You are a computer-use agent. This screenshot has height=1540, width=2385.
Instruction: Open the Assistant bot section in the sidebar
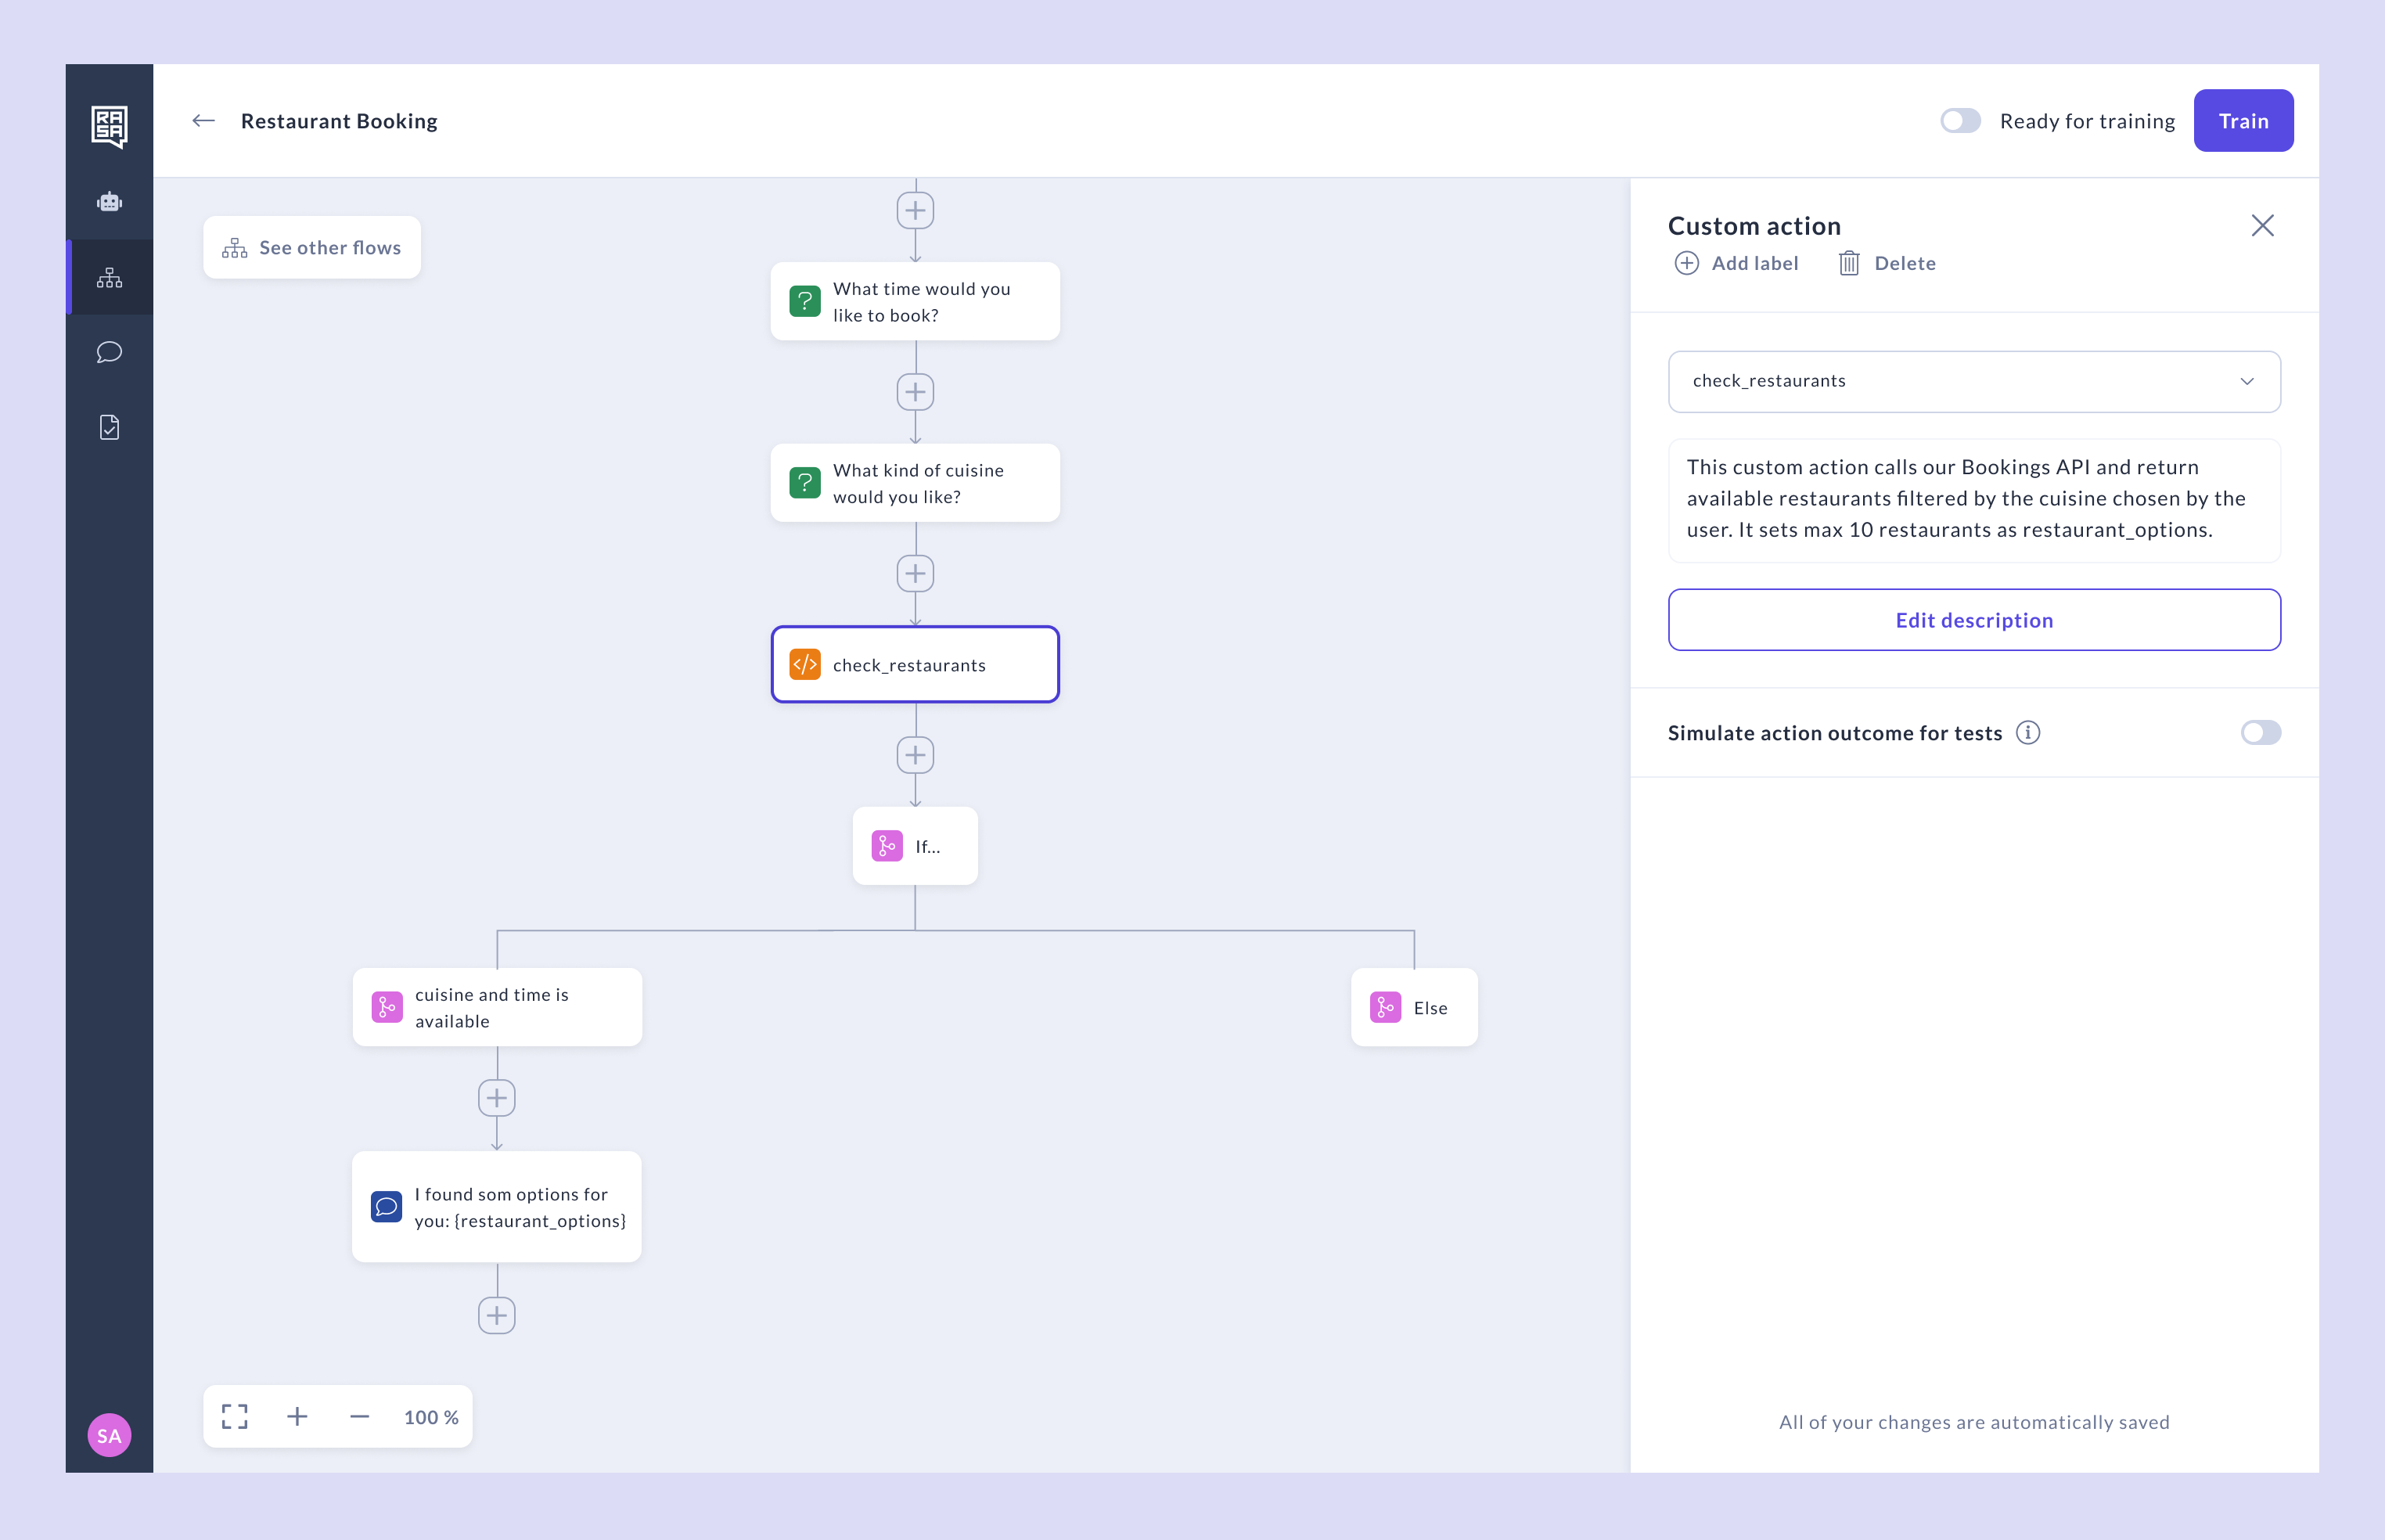tap(109, 202)
